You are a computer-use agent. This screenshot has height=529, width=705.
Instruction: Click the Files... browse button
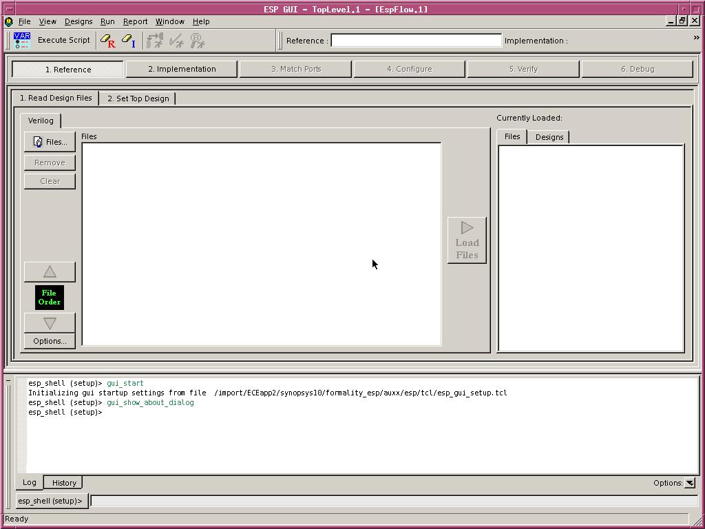click(50, 142)
